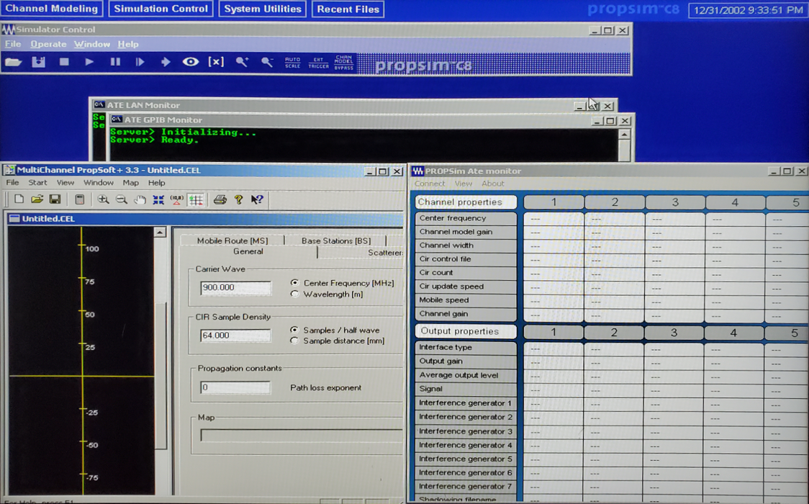Step the simulation forward one frame
The image size is (809, 504).
point(140,62)
